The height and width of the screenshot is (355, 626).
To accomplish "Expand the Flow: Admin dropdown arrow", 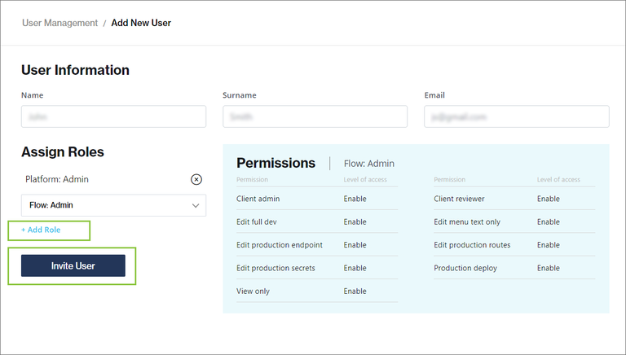I will click(196, 205).
